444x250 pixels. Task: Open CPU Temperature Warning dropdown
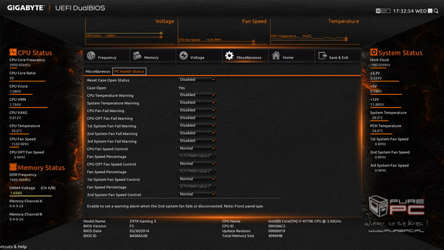pos(197,95)
